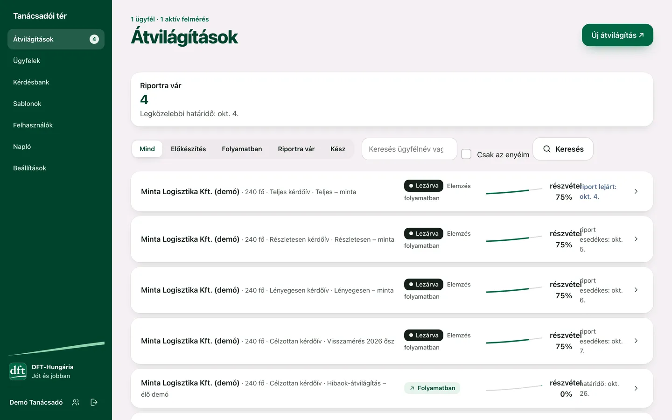The width and height of the screenshot is (672, 420).
Task: Click the sidebar Átvilágítások count badge 4
Action: (x=94, y=39)
